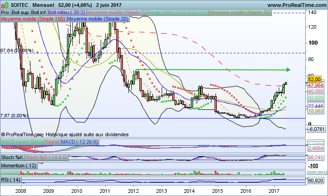Click the MACD (12 26 9) label
The image size is (328, 196).
pyautogui.click(x=79, y=142)
